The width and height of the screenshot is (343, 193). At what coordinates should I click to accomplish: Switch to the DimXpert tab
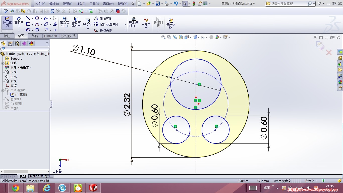[x=51, y=36]
